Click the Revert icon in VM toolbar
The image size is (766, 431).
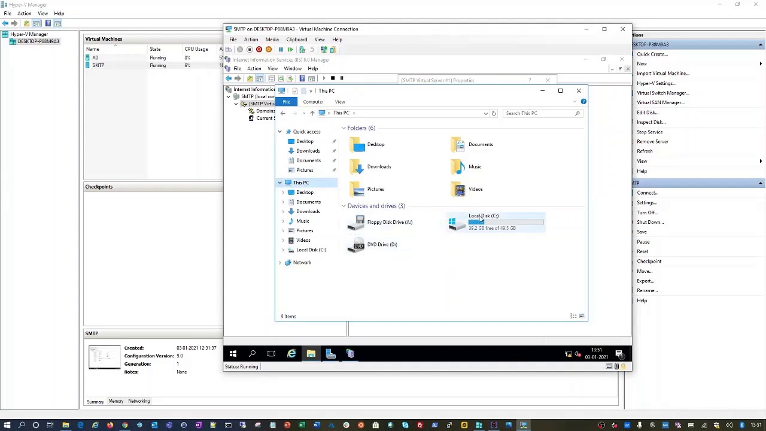(312, 50)
